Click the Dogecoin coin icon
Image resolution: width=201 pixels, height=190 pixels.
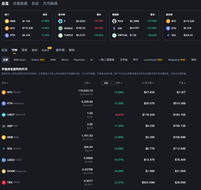4,171
